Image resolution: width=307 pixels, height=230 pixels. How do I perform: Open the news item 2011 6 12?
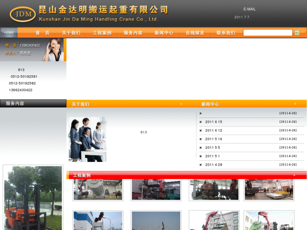tap(214, 130)
